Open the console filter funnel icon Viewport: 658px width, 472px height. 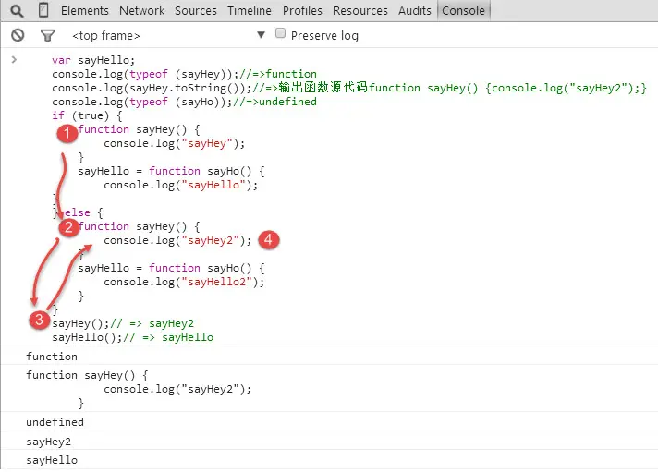pos(47,36)
